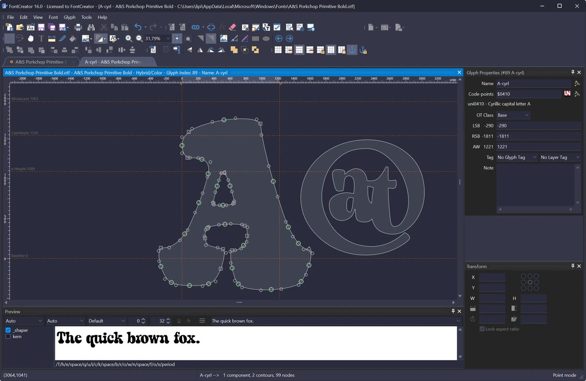
Task: Select the lasso selection tool
Action: click(20, 38)
